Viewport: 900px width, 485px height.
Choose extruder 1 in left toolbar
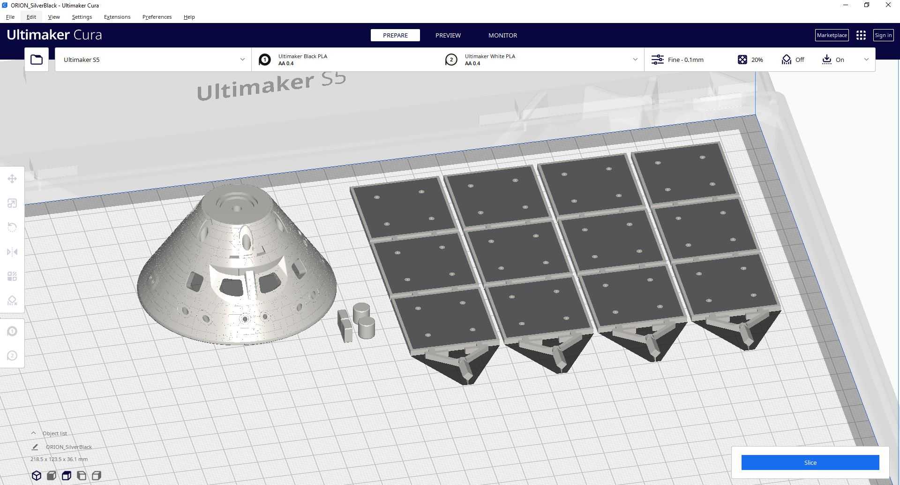[12, 331]
